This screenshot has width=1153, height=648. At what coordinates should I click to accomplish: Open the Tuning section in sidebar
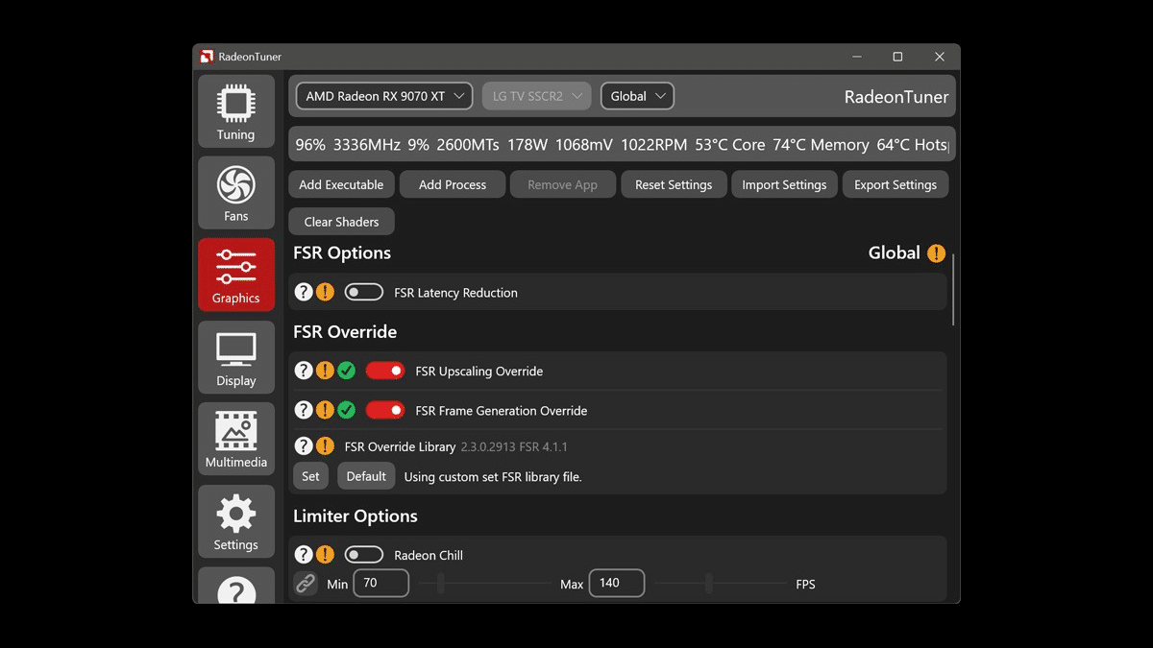[x=235, y=111]
